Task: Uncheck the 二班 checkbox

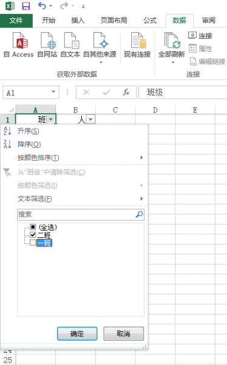Action: point(33,235)
